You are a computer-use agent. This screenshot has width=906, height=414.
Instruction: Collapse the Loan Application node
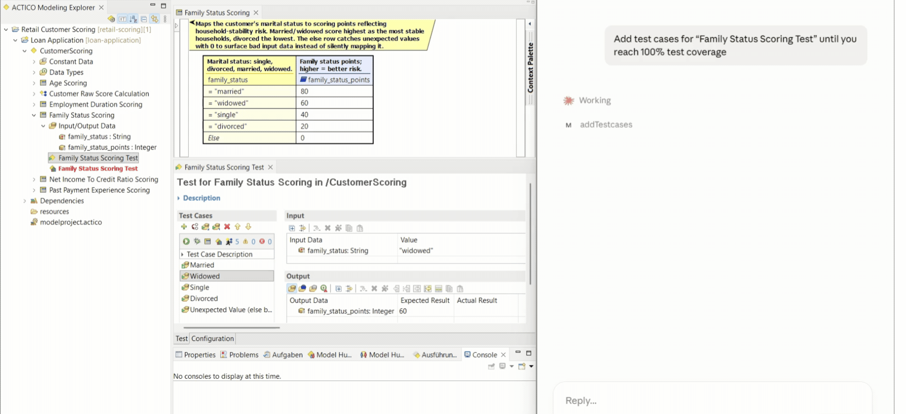pos(15,40)
